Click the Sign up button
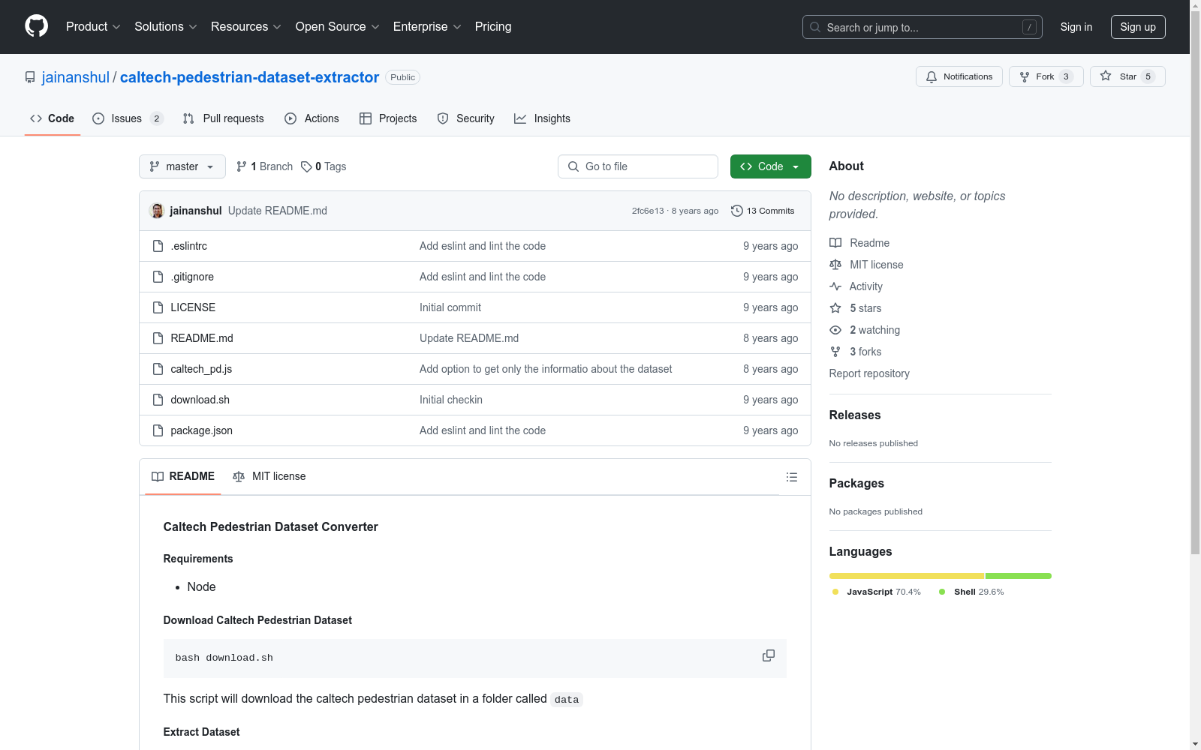The height and width of the screenshot is (750, 1201). tap(1138, 27)
